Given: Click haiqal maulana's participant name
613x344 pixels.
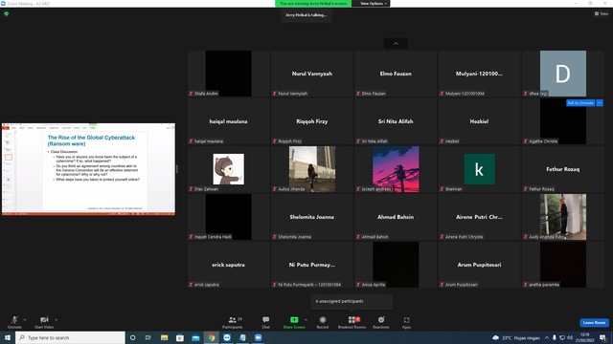Looking at the screenshot, I should (228, 121).
